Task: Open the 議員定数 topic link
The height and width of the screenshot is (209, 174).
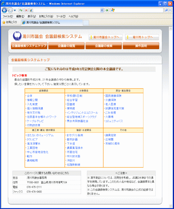Action: click(111, 135)
